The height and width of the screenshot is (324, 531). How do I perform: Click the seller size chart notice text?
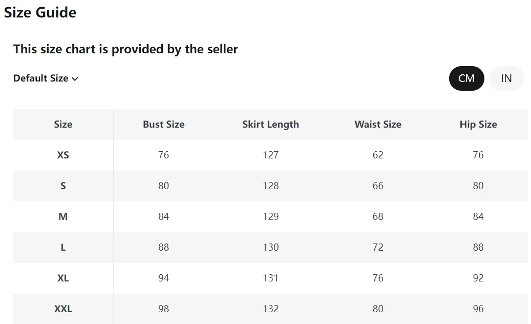(125, 49)
